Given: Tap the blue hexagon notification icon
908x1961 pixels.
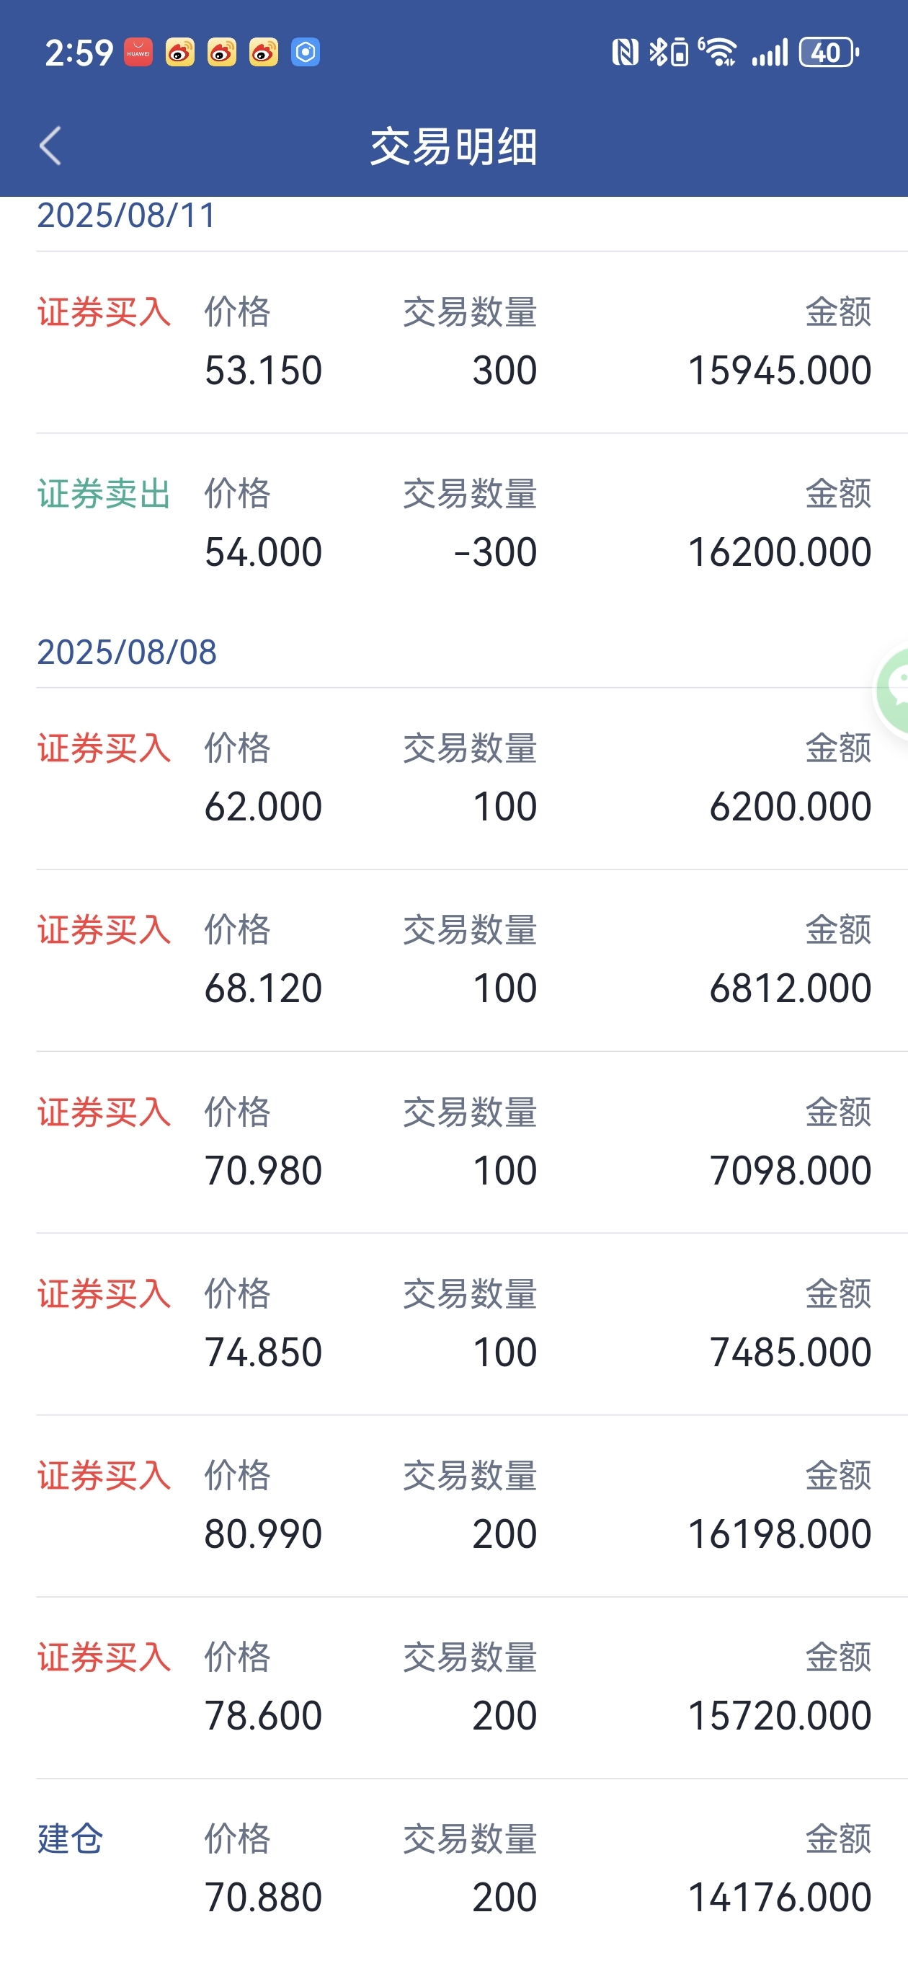Looking at the screenshot, I should coord(306,53).
